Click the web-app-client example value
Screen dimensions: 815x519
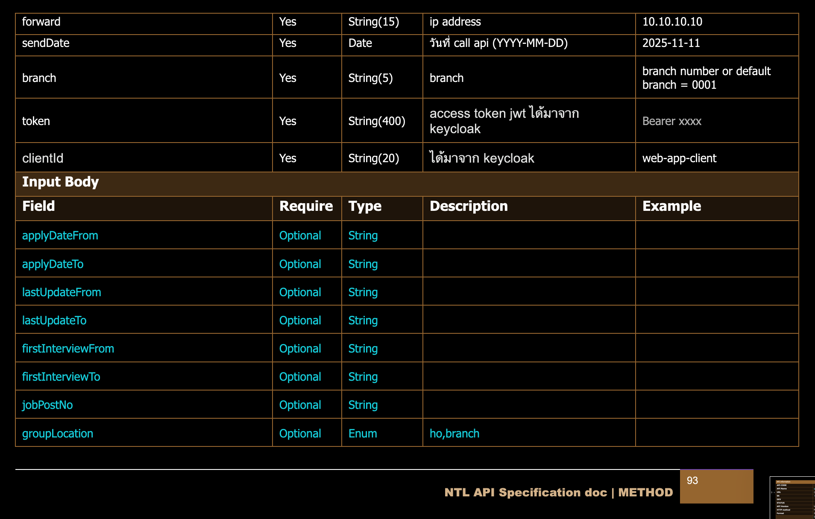(679, 158)
